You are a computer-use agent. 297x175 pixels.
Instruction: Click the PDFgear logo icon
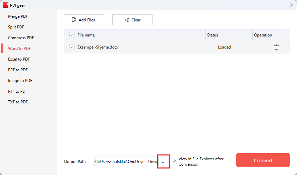[6, 5]
